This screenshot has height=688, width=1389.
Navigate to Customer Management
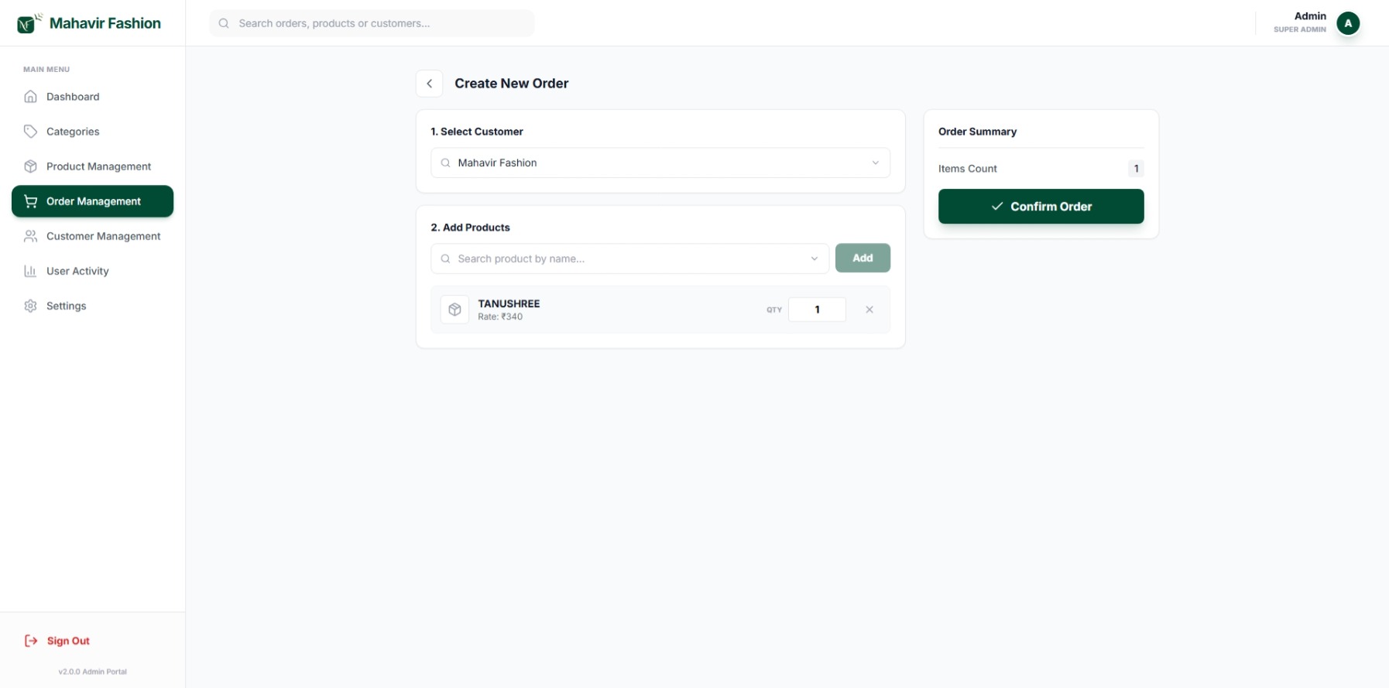tap(103, 236)
